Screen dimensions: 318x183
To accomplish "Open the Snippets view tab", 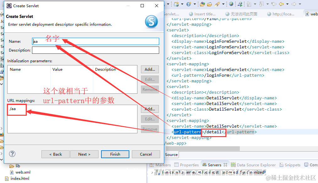I will 290,165.
